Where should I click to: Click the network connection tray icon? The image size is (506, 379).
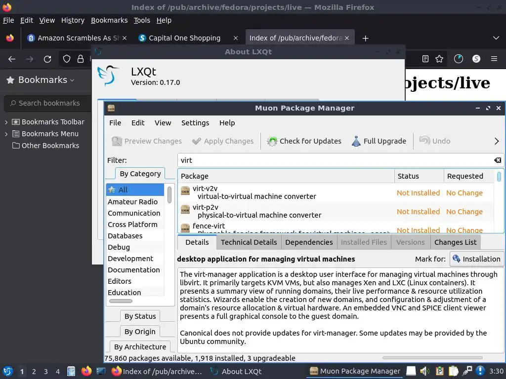[467, 371]
